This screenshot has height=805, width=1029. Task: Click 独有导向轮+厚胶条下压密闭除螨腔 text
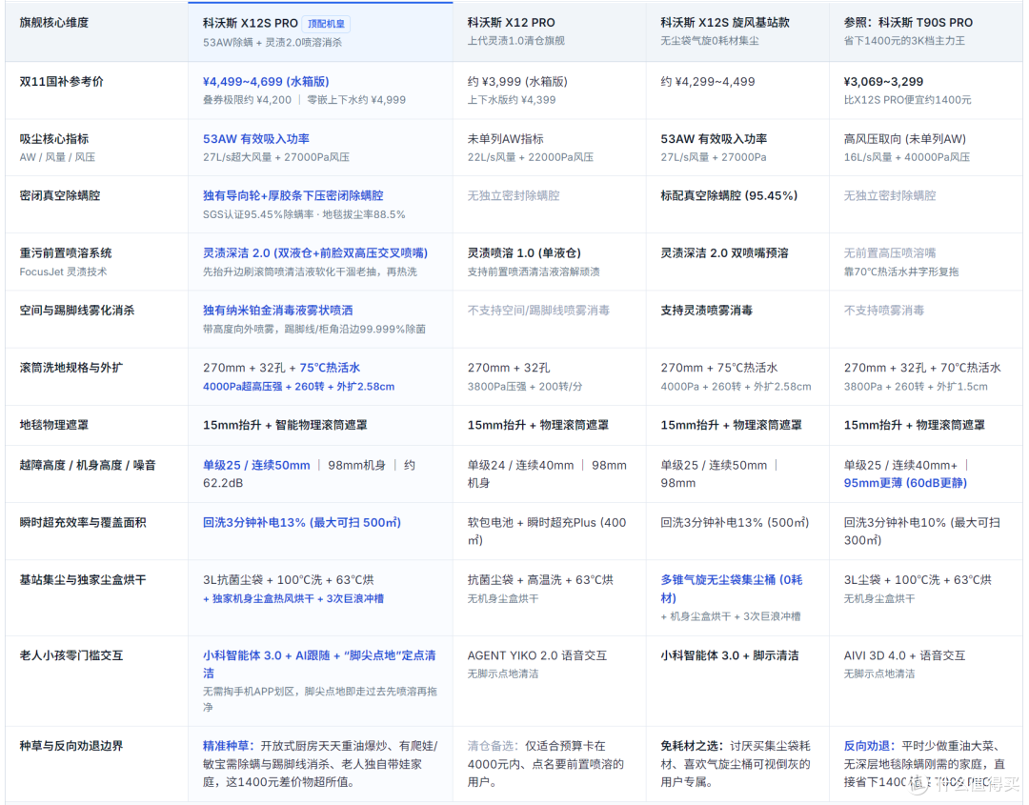[293, 195]
